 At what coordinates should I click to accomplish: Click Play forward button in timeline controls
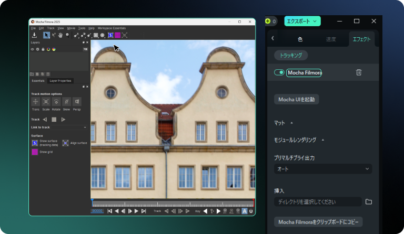[137, 211]
